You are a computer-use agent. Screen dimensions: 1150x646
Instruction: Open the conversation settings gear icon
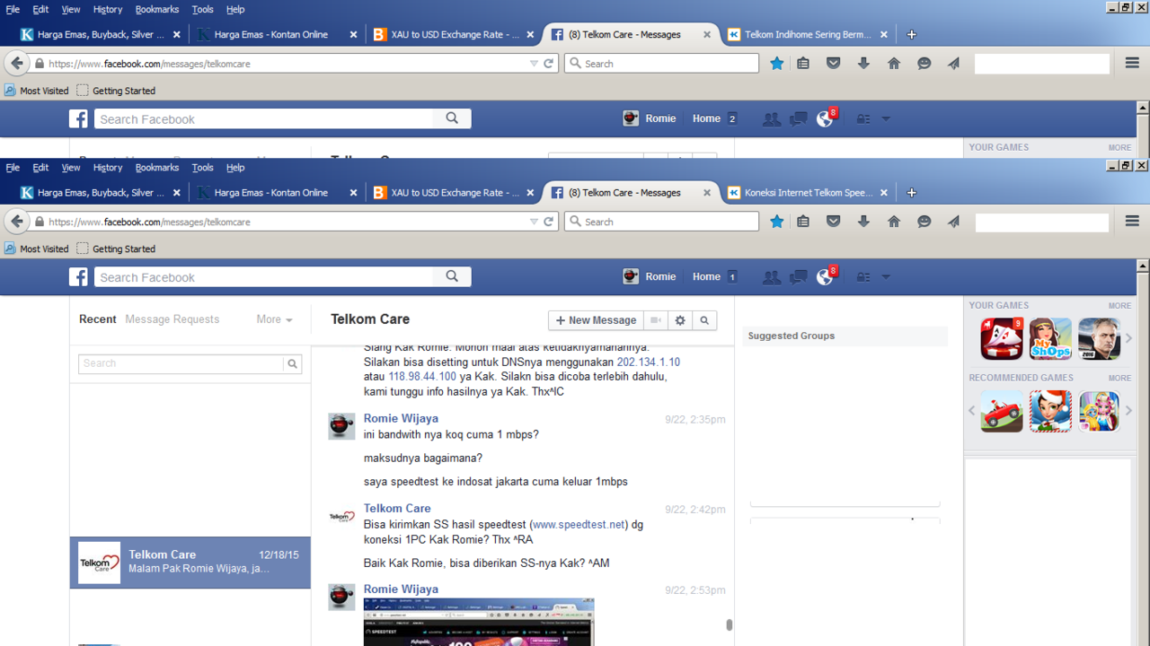pyautogui.click(x=680, y=320)
